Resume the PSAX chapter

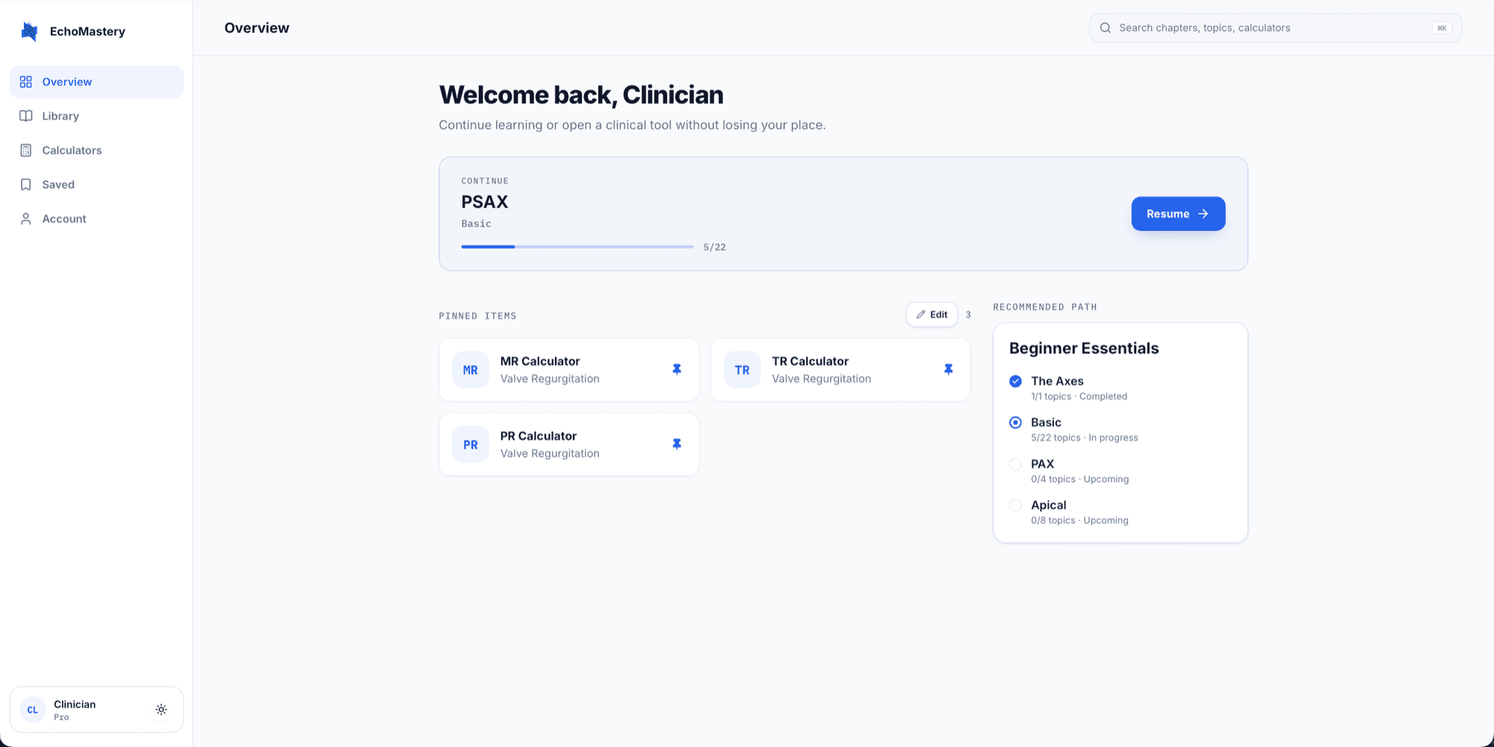coord(1178,214)
